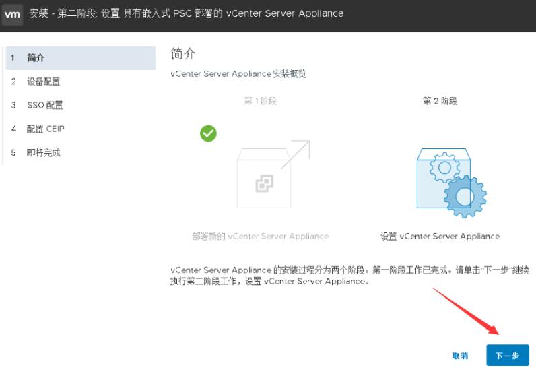Click the 第 1 阶段 label
536x376 pixels.
pyautogui.click(x=260, y=101)
